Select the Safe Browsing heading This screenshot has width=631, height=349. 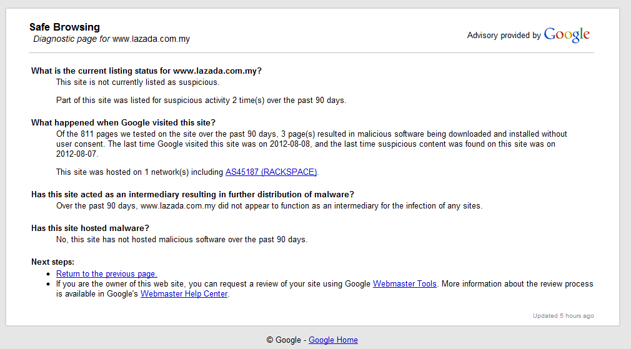[x=64, y=27]
